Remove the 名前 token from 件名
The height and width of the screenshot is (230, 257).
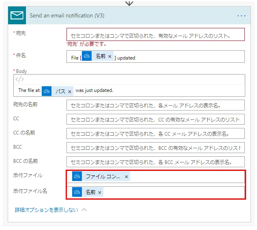110,57
